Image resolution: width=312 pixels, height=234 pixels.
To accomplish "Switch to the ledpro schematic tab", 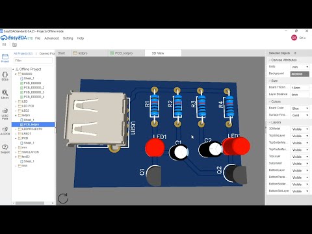I will [x=89, y=53].
